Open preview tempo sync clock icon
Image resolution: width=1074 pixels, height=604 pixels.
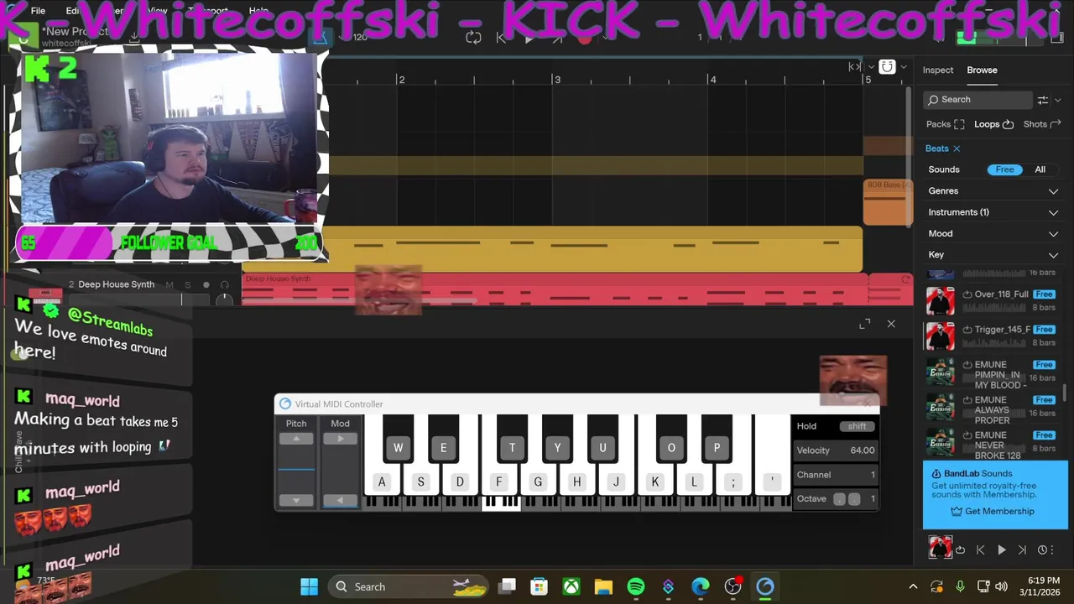pyautogui.click(x=1042, y=550)
